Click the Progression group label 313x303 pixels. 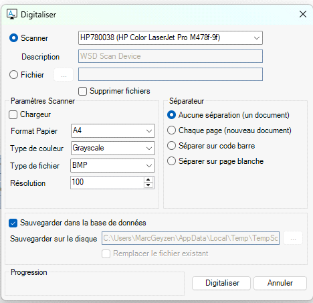click(29, 272)
